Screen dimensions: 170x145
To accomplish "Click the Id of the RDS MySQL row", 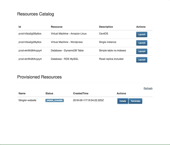I will (30, 59).
